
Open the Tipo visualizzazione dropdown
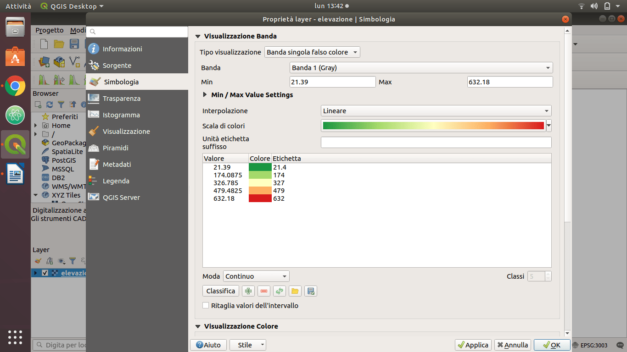312,52
